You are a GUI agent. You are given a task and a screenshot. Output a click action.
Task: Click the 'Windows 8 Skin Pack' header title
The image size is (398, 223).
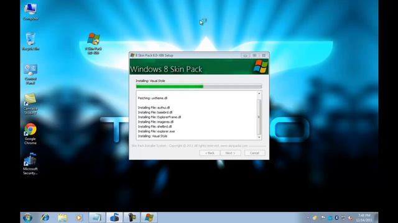tap(166, 69)
